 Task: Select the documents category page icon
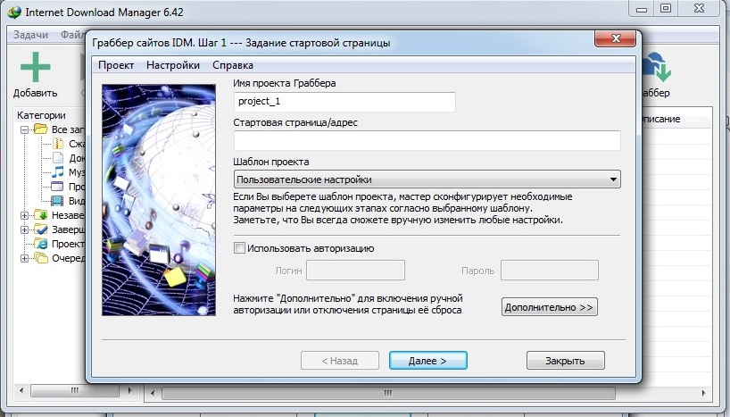(58, 158)
